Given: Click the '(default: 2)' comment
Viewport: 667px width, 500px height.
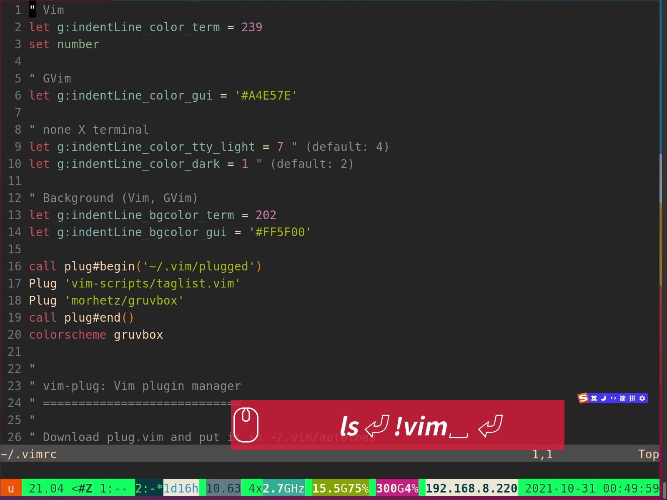Looking at the screenshot, I should pos(312,164).
